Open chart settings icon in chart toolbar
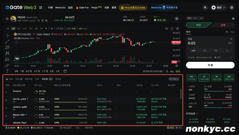Image resolution: width=239 pixels, height=135 pixels. click(x=177, y=28)
